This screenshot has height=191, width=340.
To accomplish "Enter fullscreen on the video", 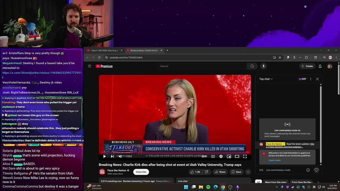I will point(245,157).
